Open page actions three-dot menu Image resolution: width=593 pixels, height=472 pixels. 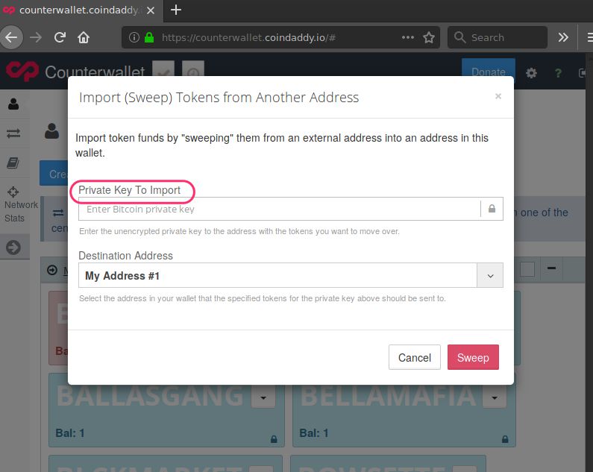point(408,37)
